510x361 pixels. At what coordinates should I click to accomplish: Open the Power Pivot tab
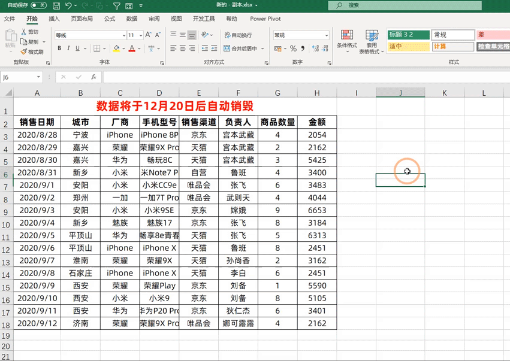[x=265, y=19]
